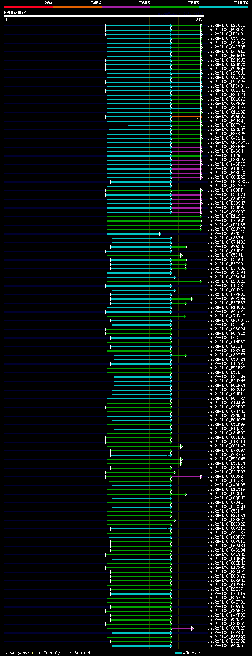Viewport: 252px width, 656px height.
Task: Open hit UniRef100_Q8TW29
Action: (x=226, y=628)
